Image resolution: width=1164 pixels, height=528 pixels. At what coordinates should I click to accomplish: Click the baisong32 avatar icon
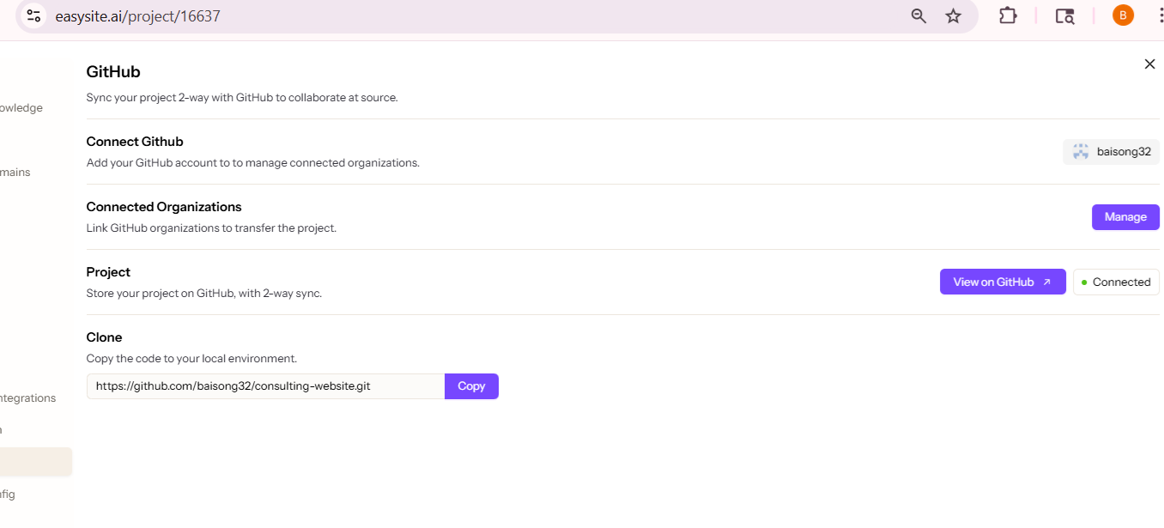(1081, 152)
